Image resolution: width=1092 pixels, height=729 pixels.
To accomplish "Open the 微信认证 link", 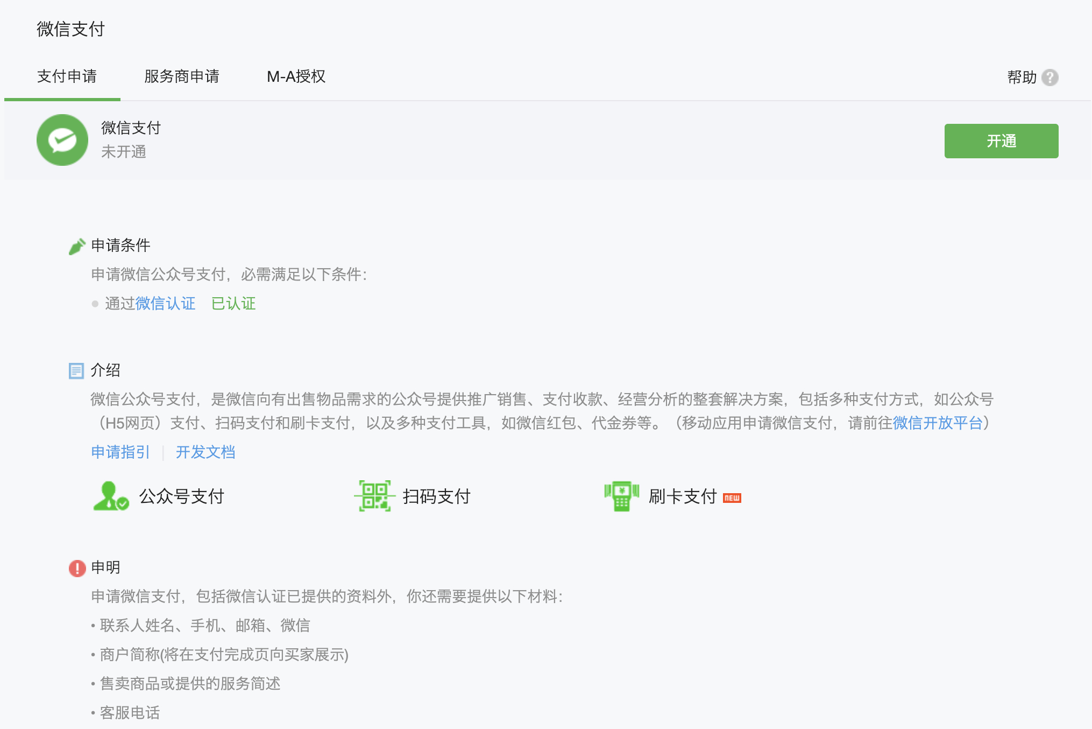I will pos(165,303).
